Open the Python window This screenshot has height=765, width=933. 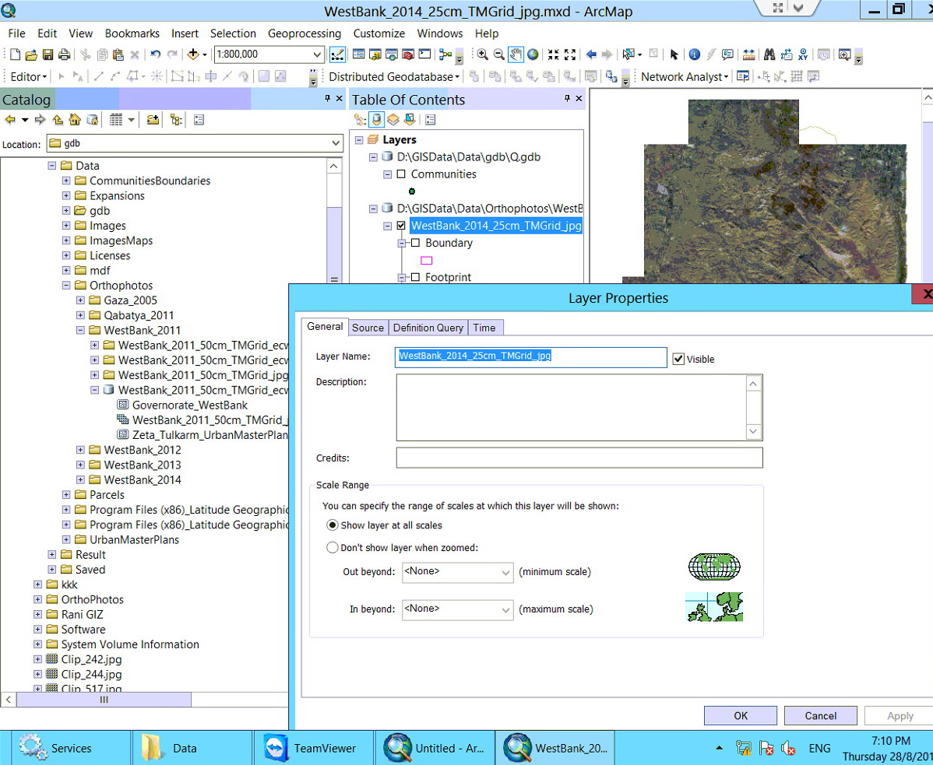(x=425, y=54)
